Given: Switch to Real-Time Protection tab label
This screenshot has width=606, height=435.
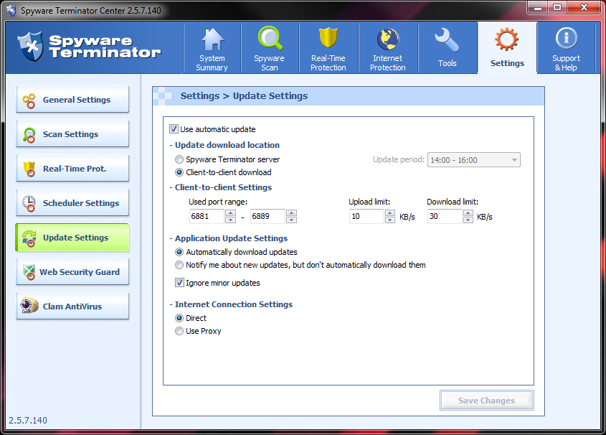Looking at the screenshot, I should [x=328, y=63].
